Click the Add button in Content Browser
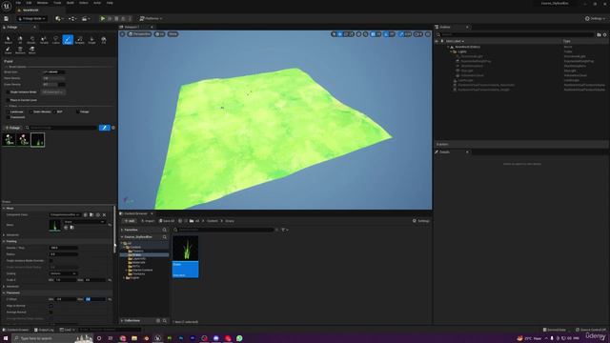This screenshot has width=610, height=343. point(130,221)
